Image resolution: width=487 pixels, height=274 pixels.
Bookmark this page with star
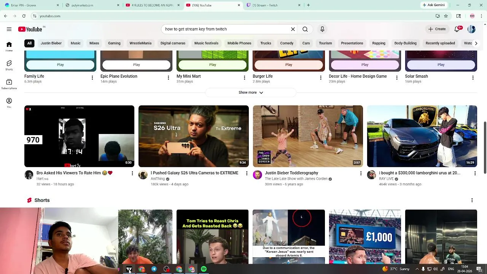(x=446, y=16)
